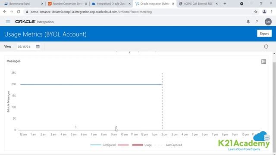Screen dimensions: 276x155
Task: Open notifications bell
Action: (x=248, y=22)
